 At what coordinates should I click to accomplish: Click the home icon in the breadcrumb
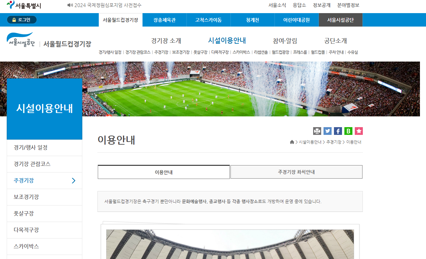point(292,142)
